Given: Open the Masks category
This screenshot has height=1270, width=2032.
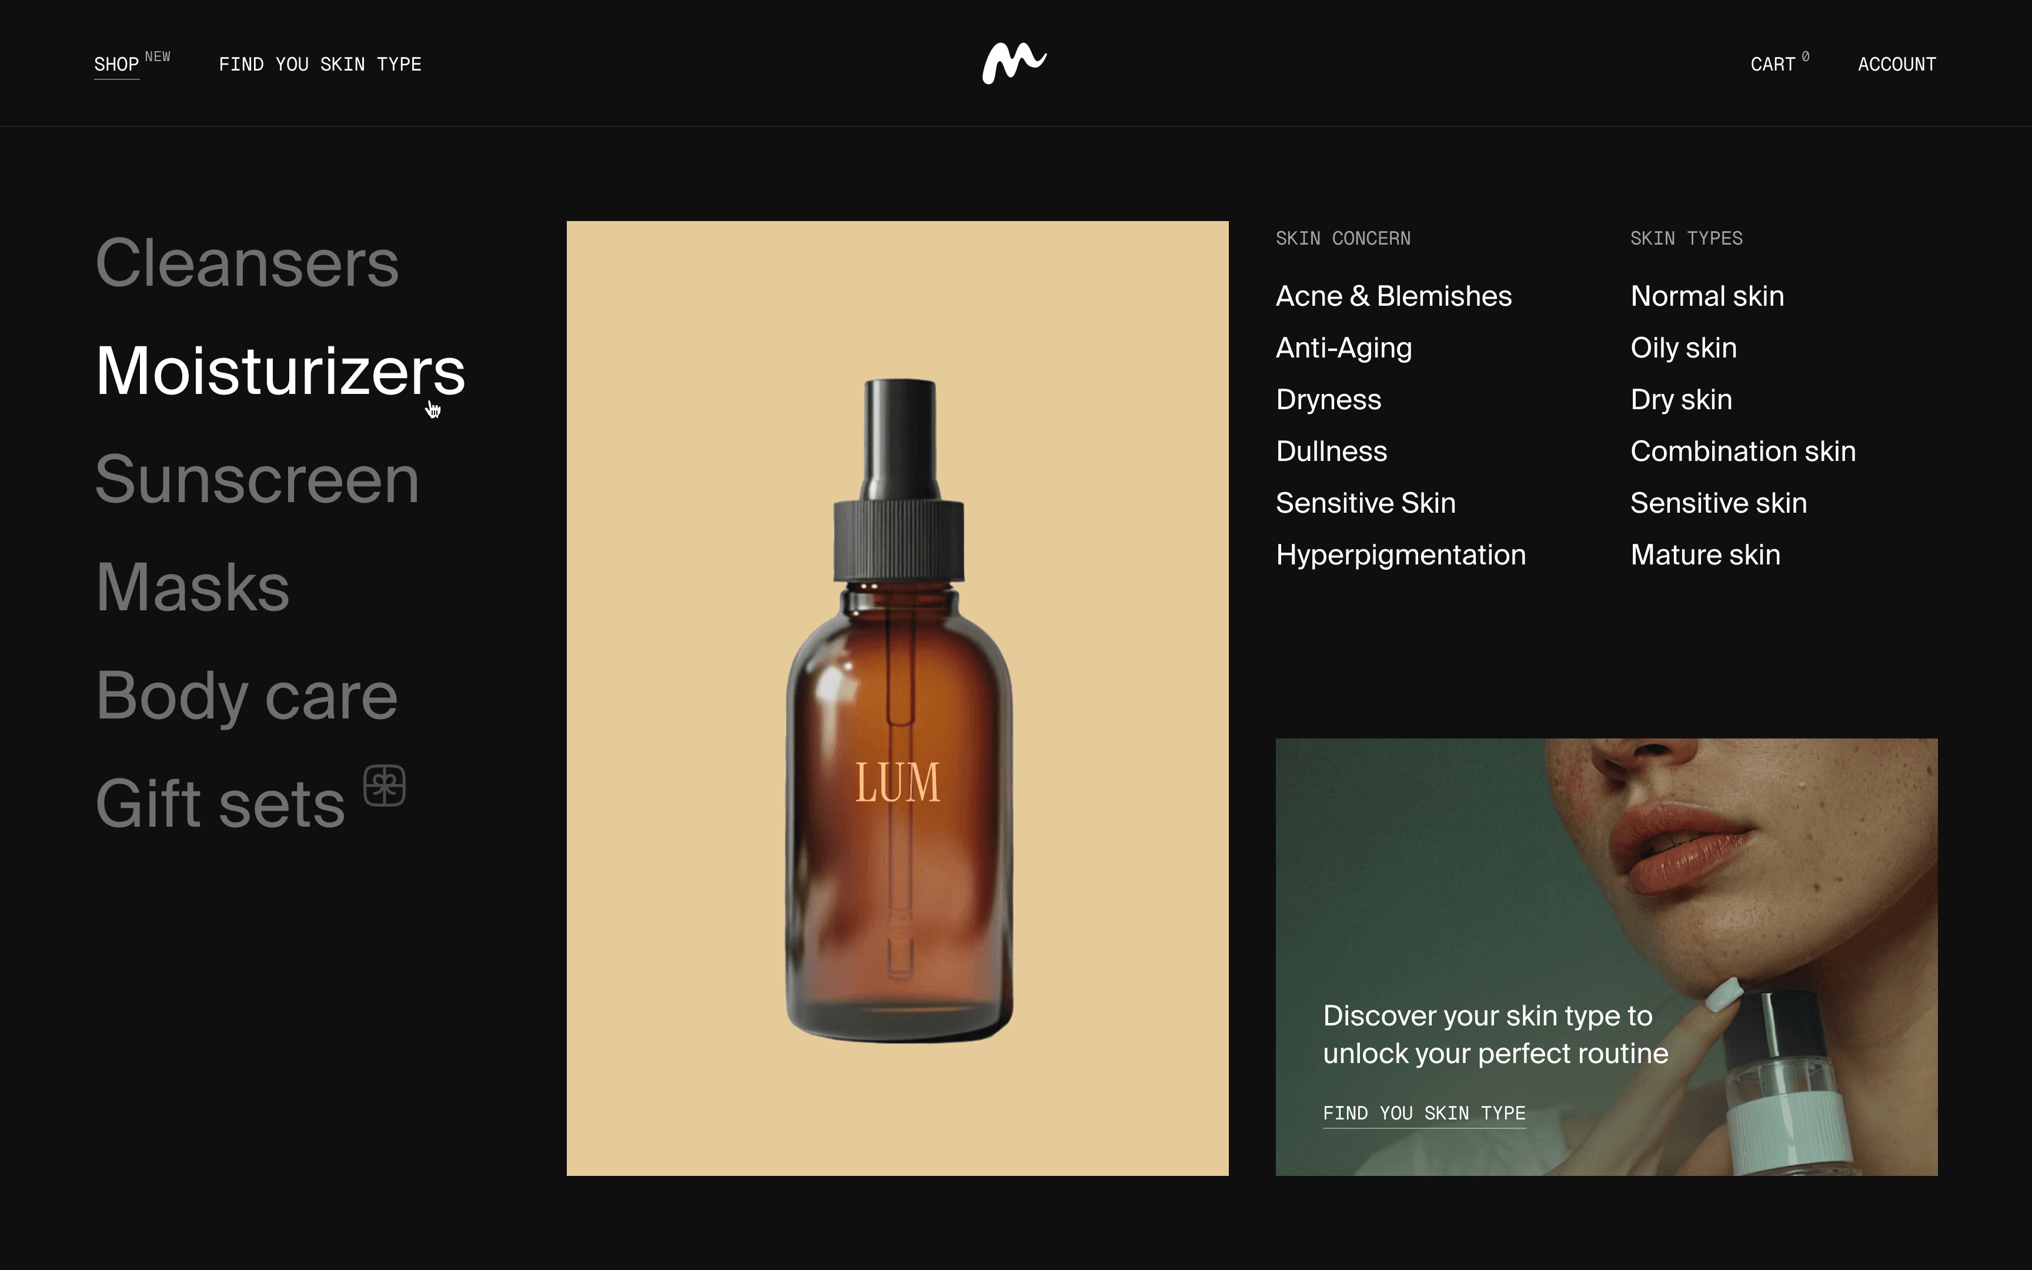Looking at the screenshot, I should (x=192, y=587).
